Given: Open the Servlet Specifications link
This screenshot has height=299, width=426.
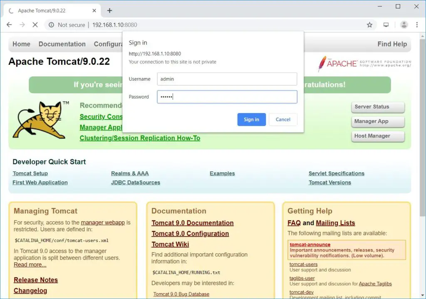Looking at the screenshot, I should [336, 173].
